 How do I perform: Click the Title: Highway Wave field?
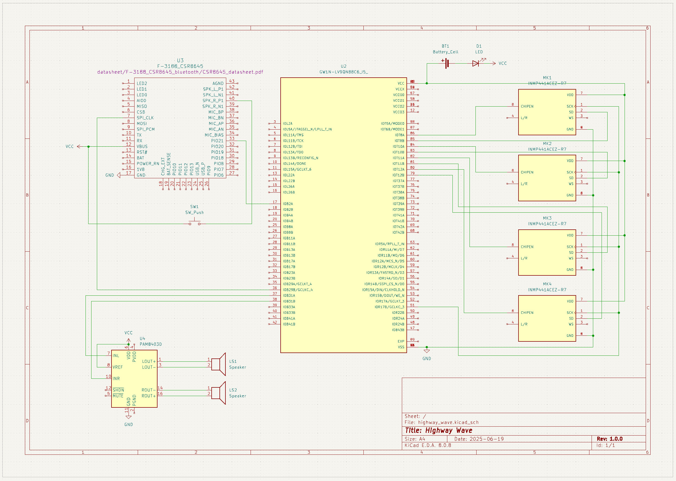click(x=439, y=430)
